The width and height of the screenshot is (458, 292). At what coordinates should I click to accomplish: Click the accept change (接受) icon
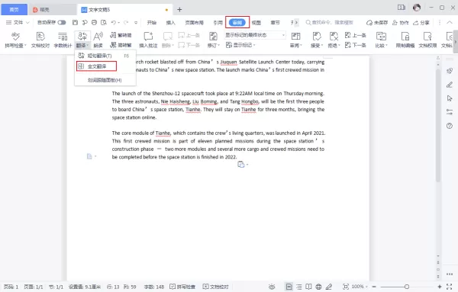point(316,37)
